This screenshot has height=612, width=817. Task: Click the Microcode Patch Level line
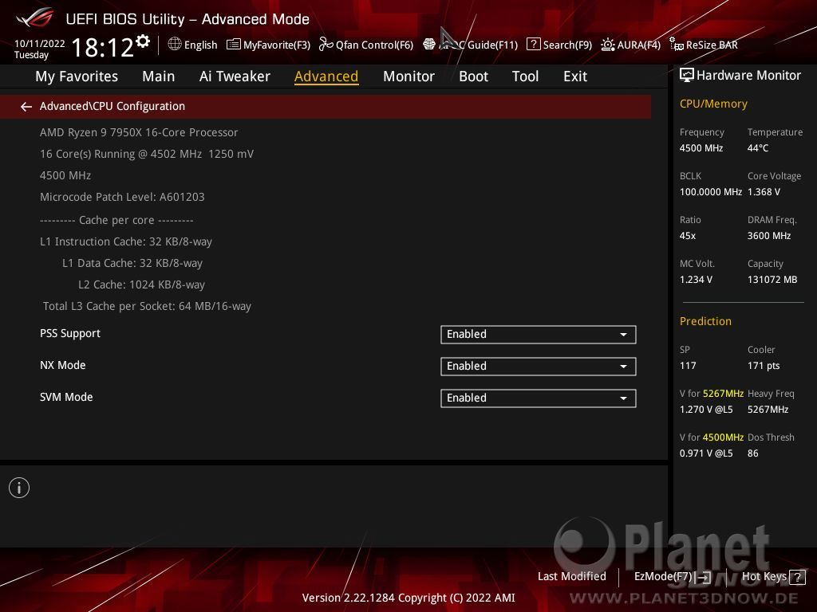(122, 198)
